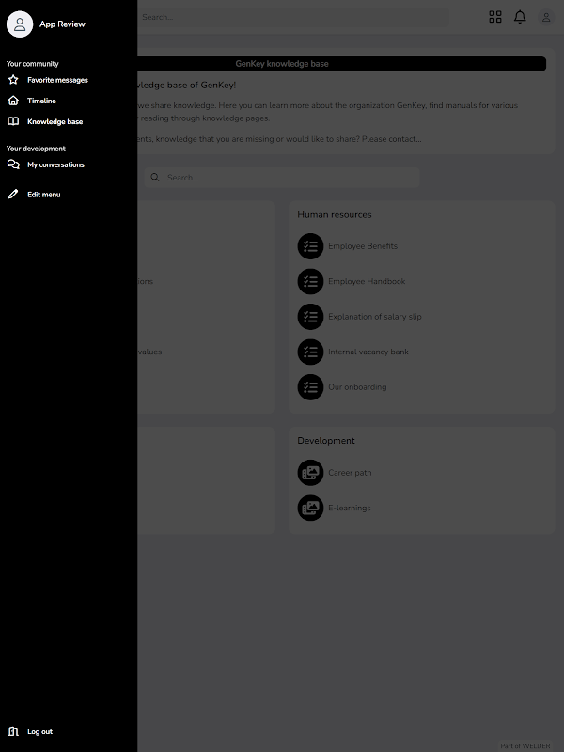The height and width of the screenshot is (752, 564).
Task: Open the Career path page
Action: point(350,473)
